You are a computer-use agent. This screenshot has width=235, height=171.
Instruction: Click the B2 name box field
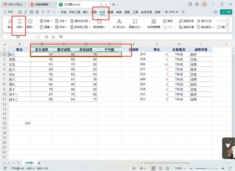(x=20, y=36)
